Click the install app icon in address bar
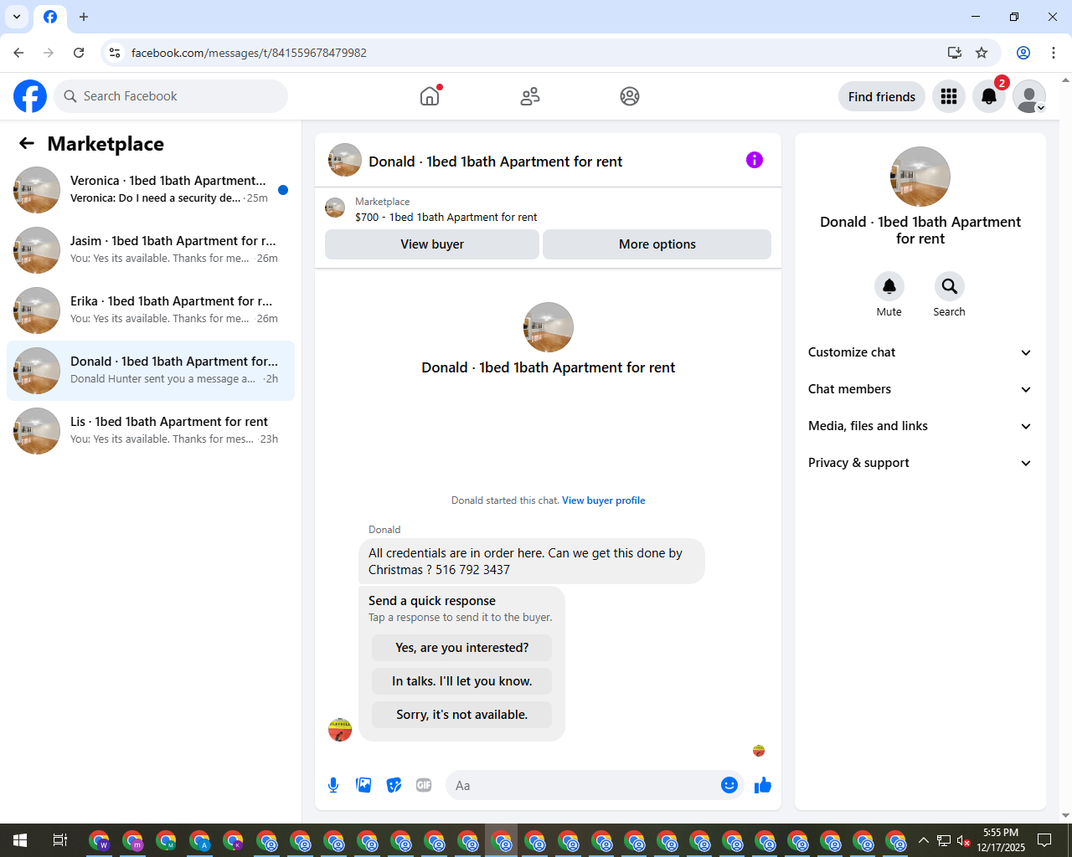1072x857 pixels. point(955,53)
